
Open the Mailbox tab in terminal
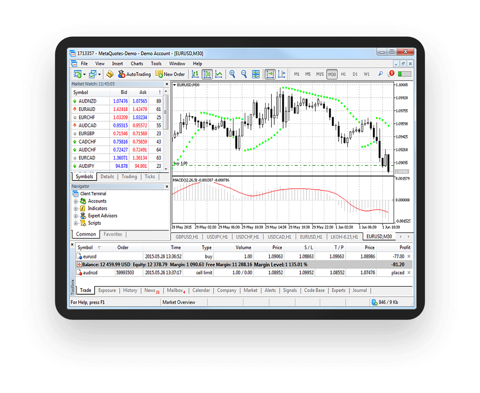coord(176,290)
